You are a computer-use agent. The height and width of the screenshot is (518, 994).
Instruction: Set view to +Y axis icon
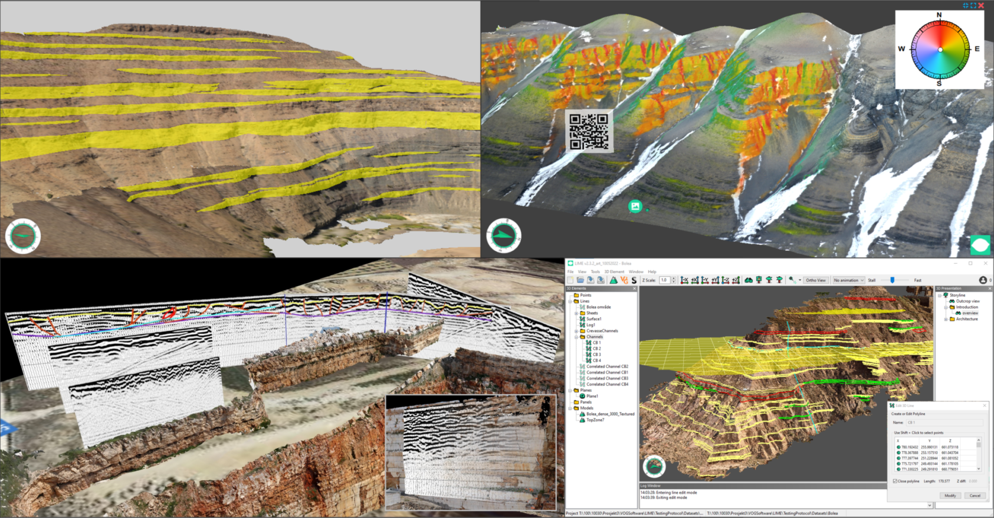tap(715, 280)
